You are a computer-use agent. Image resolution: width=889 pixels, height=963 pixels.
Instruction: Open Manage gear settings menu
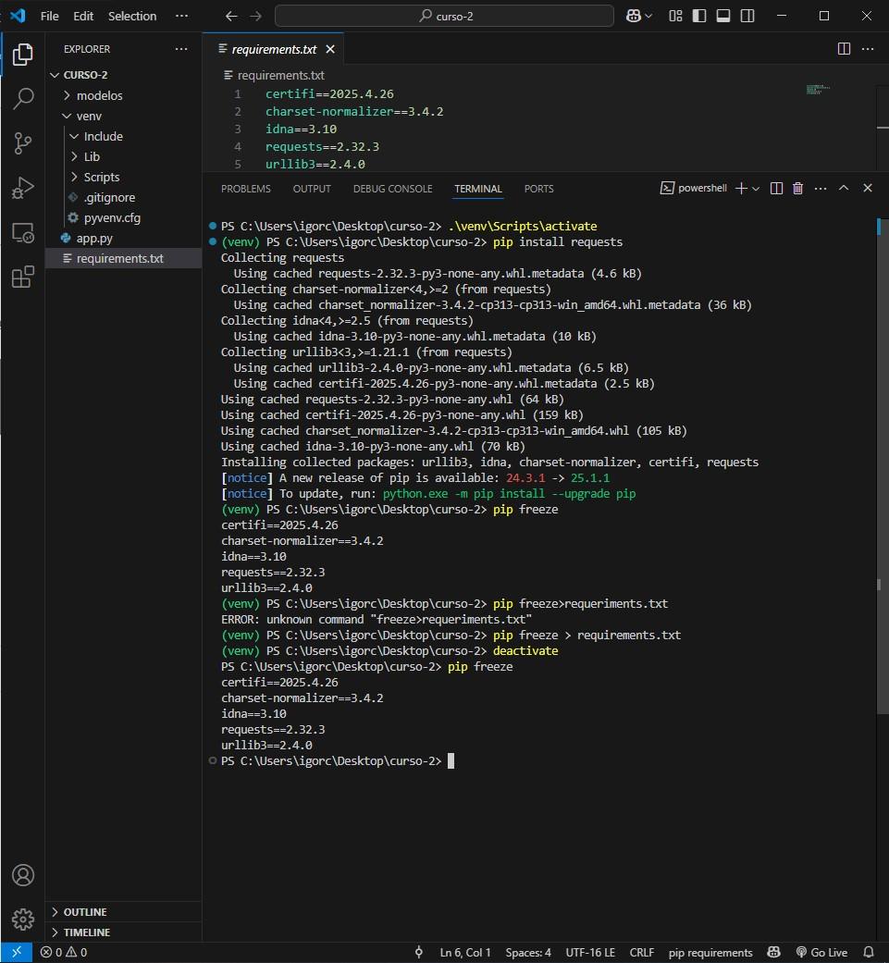point(23,920)
